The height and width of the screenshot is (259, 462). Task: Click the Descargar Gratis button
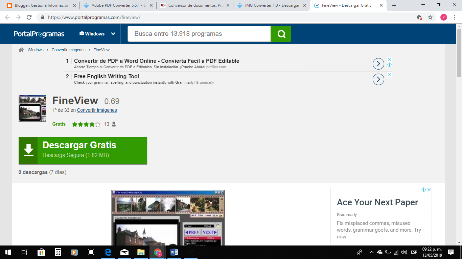(83, 151)
